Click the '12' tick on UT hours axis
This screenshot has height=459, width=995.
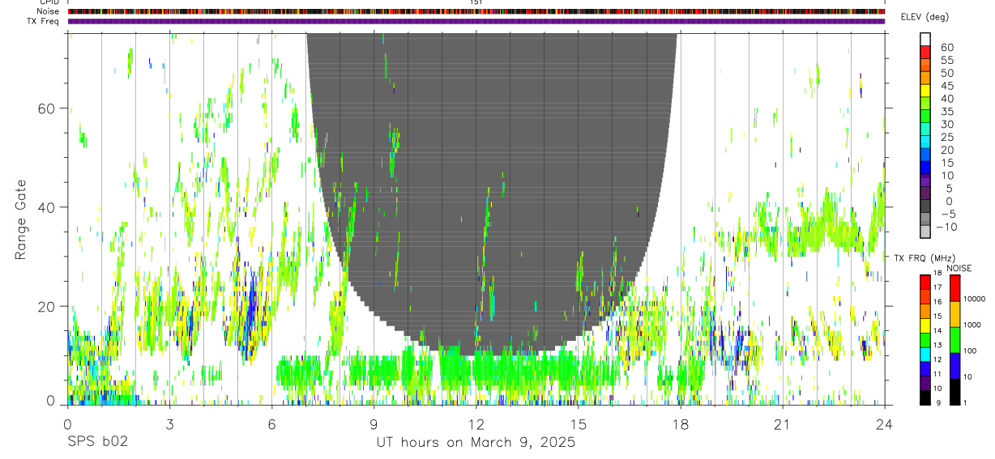pyautogui.click(x=476, y=423)
